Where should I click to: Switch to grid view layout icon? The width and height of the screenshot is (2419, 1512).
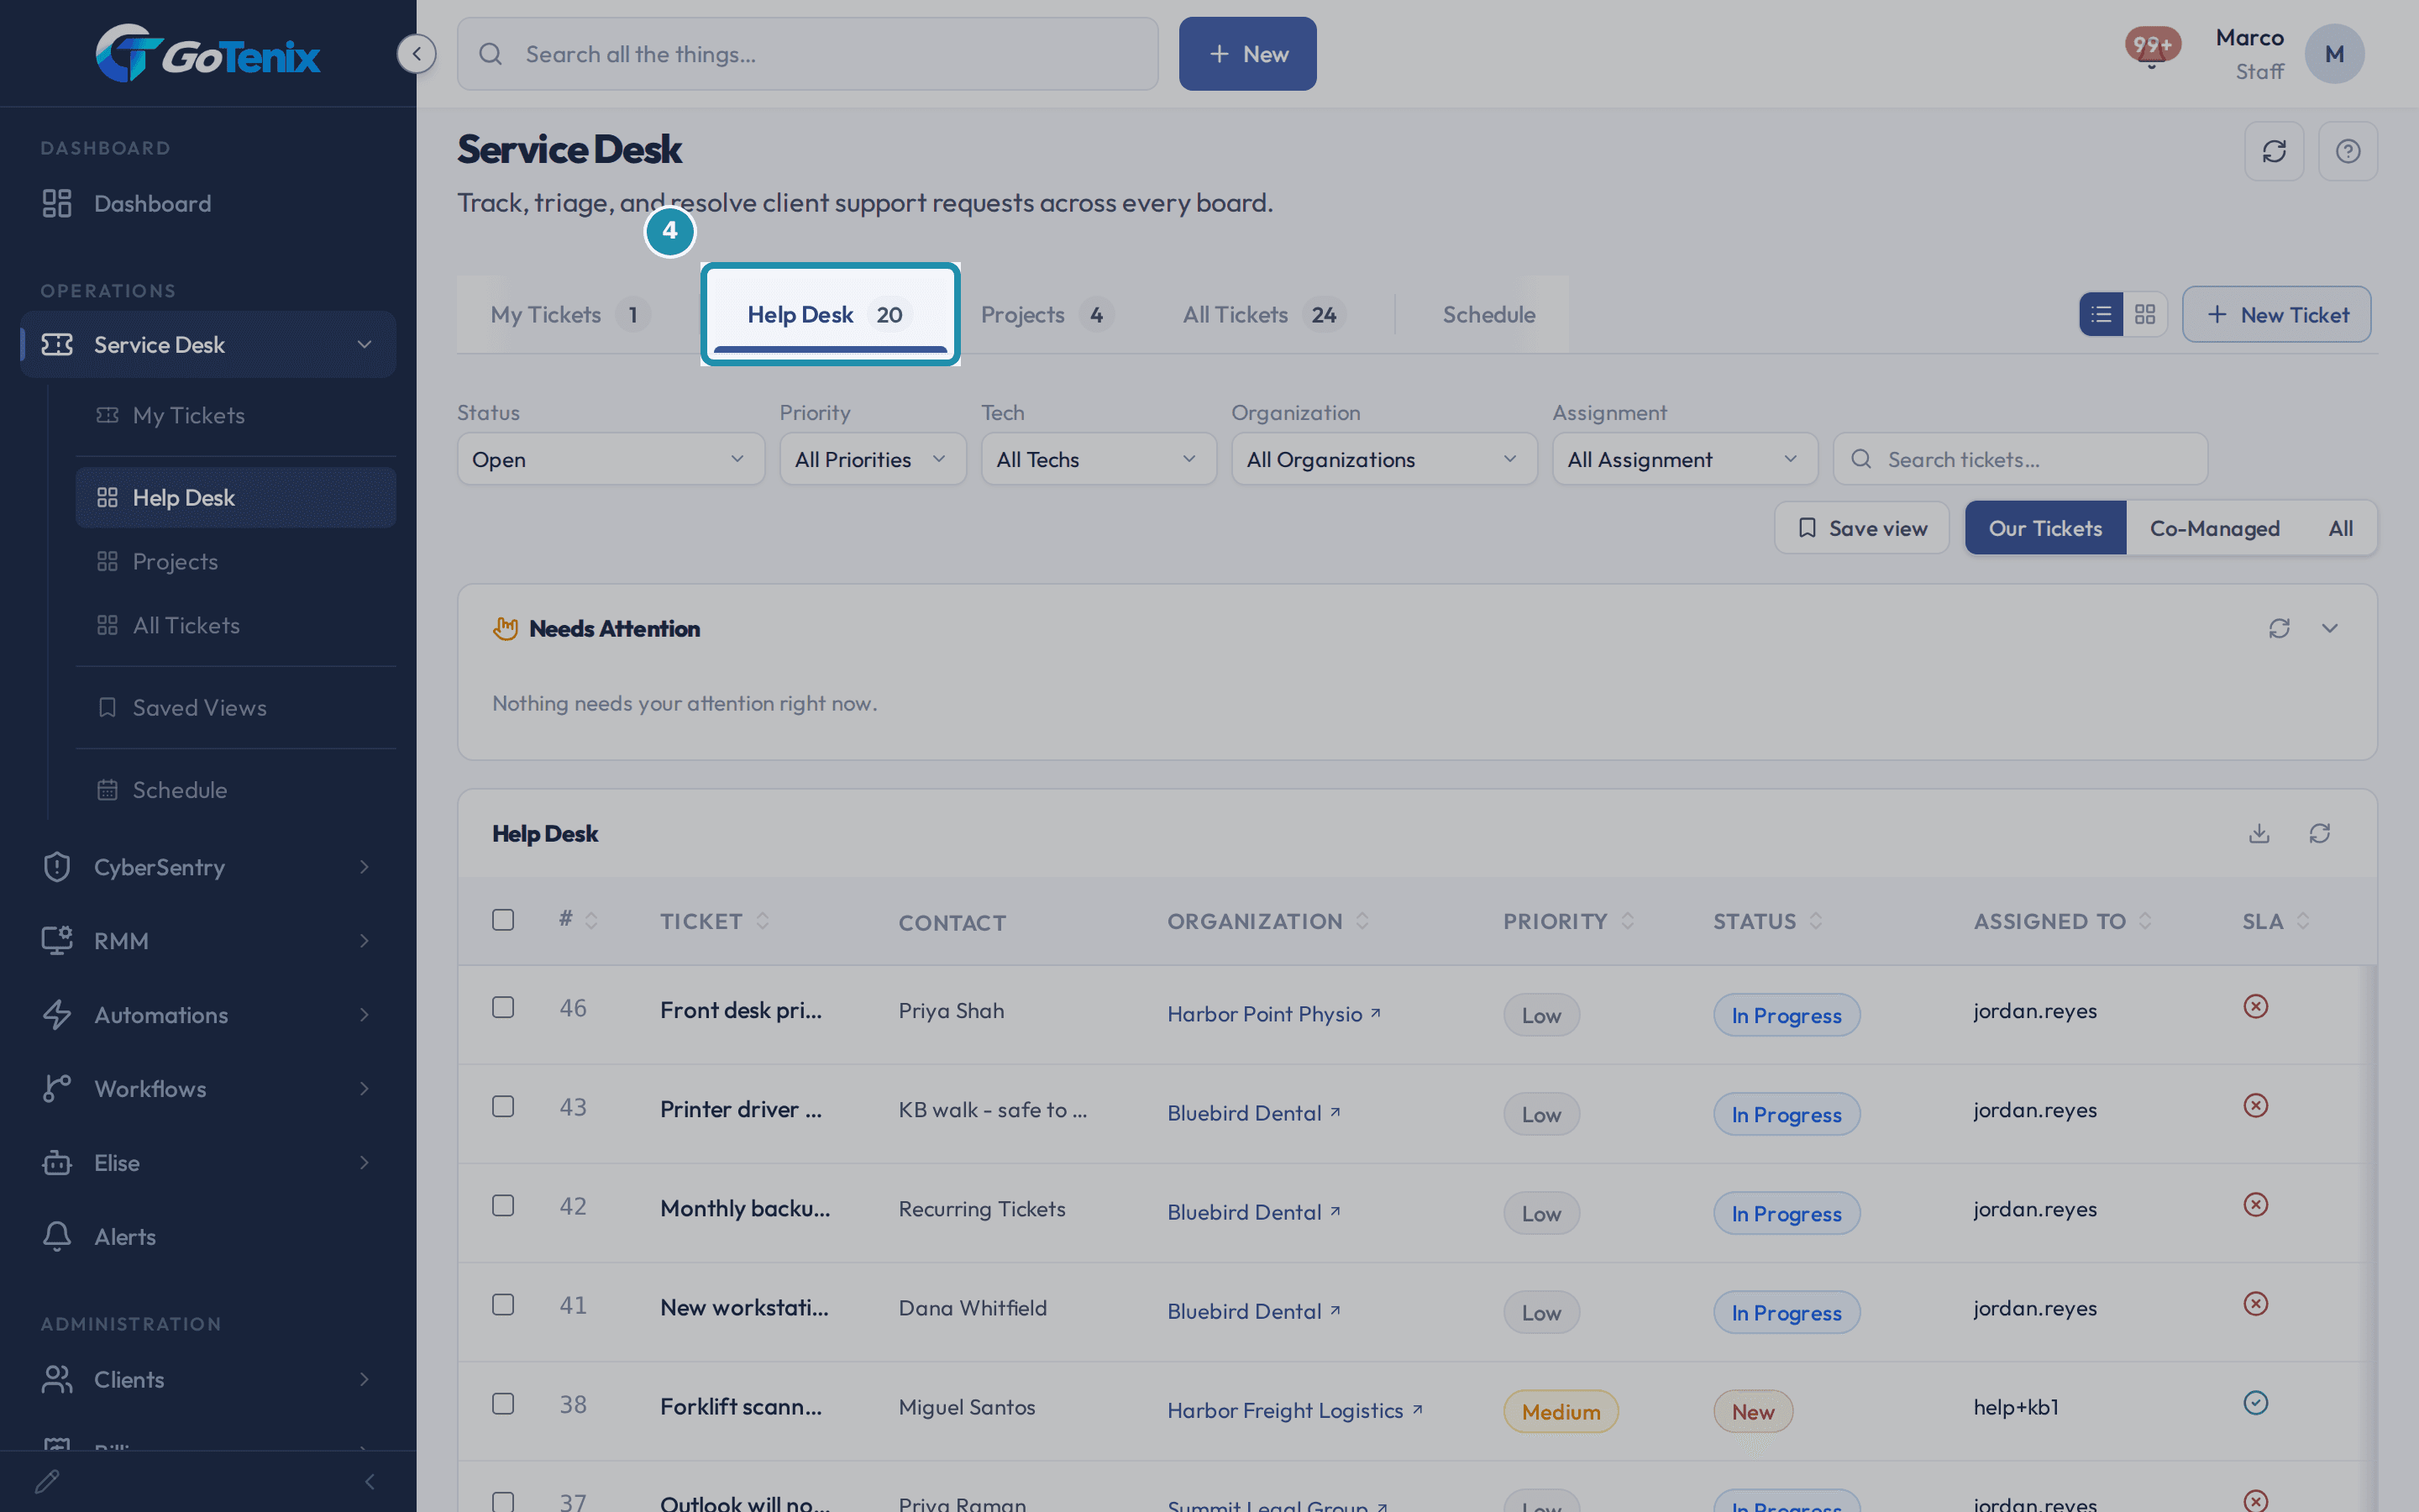tap(2145, 314)
